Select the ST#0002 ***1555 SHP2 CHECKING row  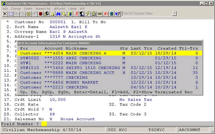[x=110, y=58]
